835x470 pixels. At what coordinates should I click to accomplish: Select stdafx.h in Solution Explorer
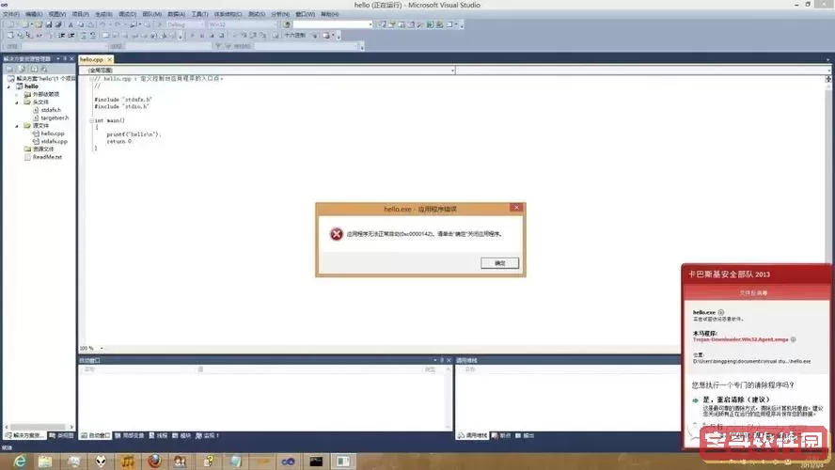[51, 110]
